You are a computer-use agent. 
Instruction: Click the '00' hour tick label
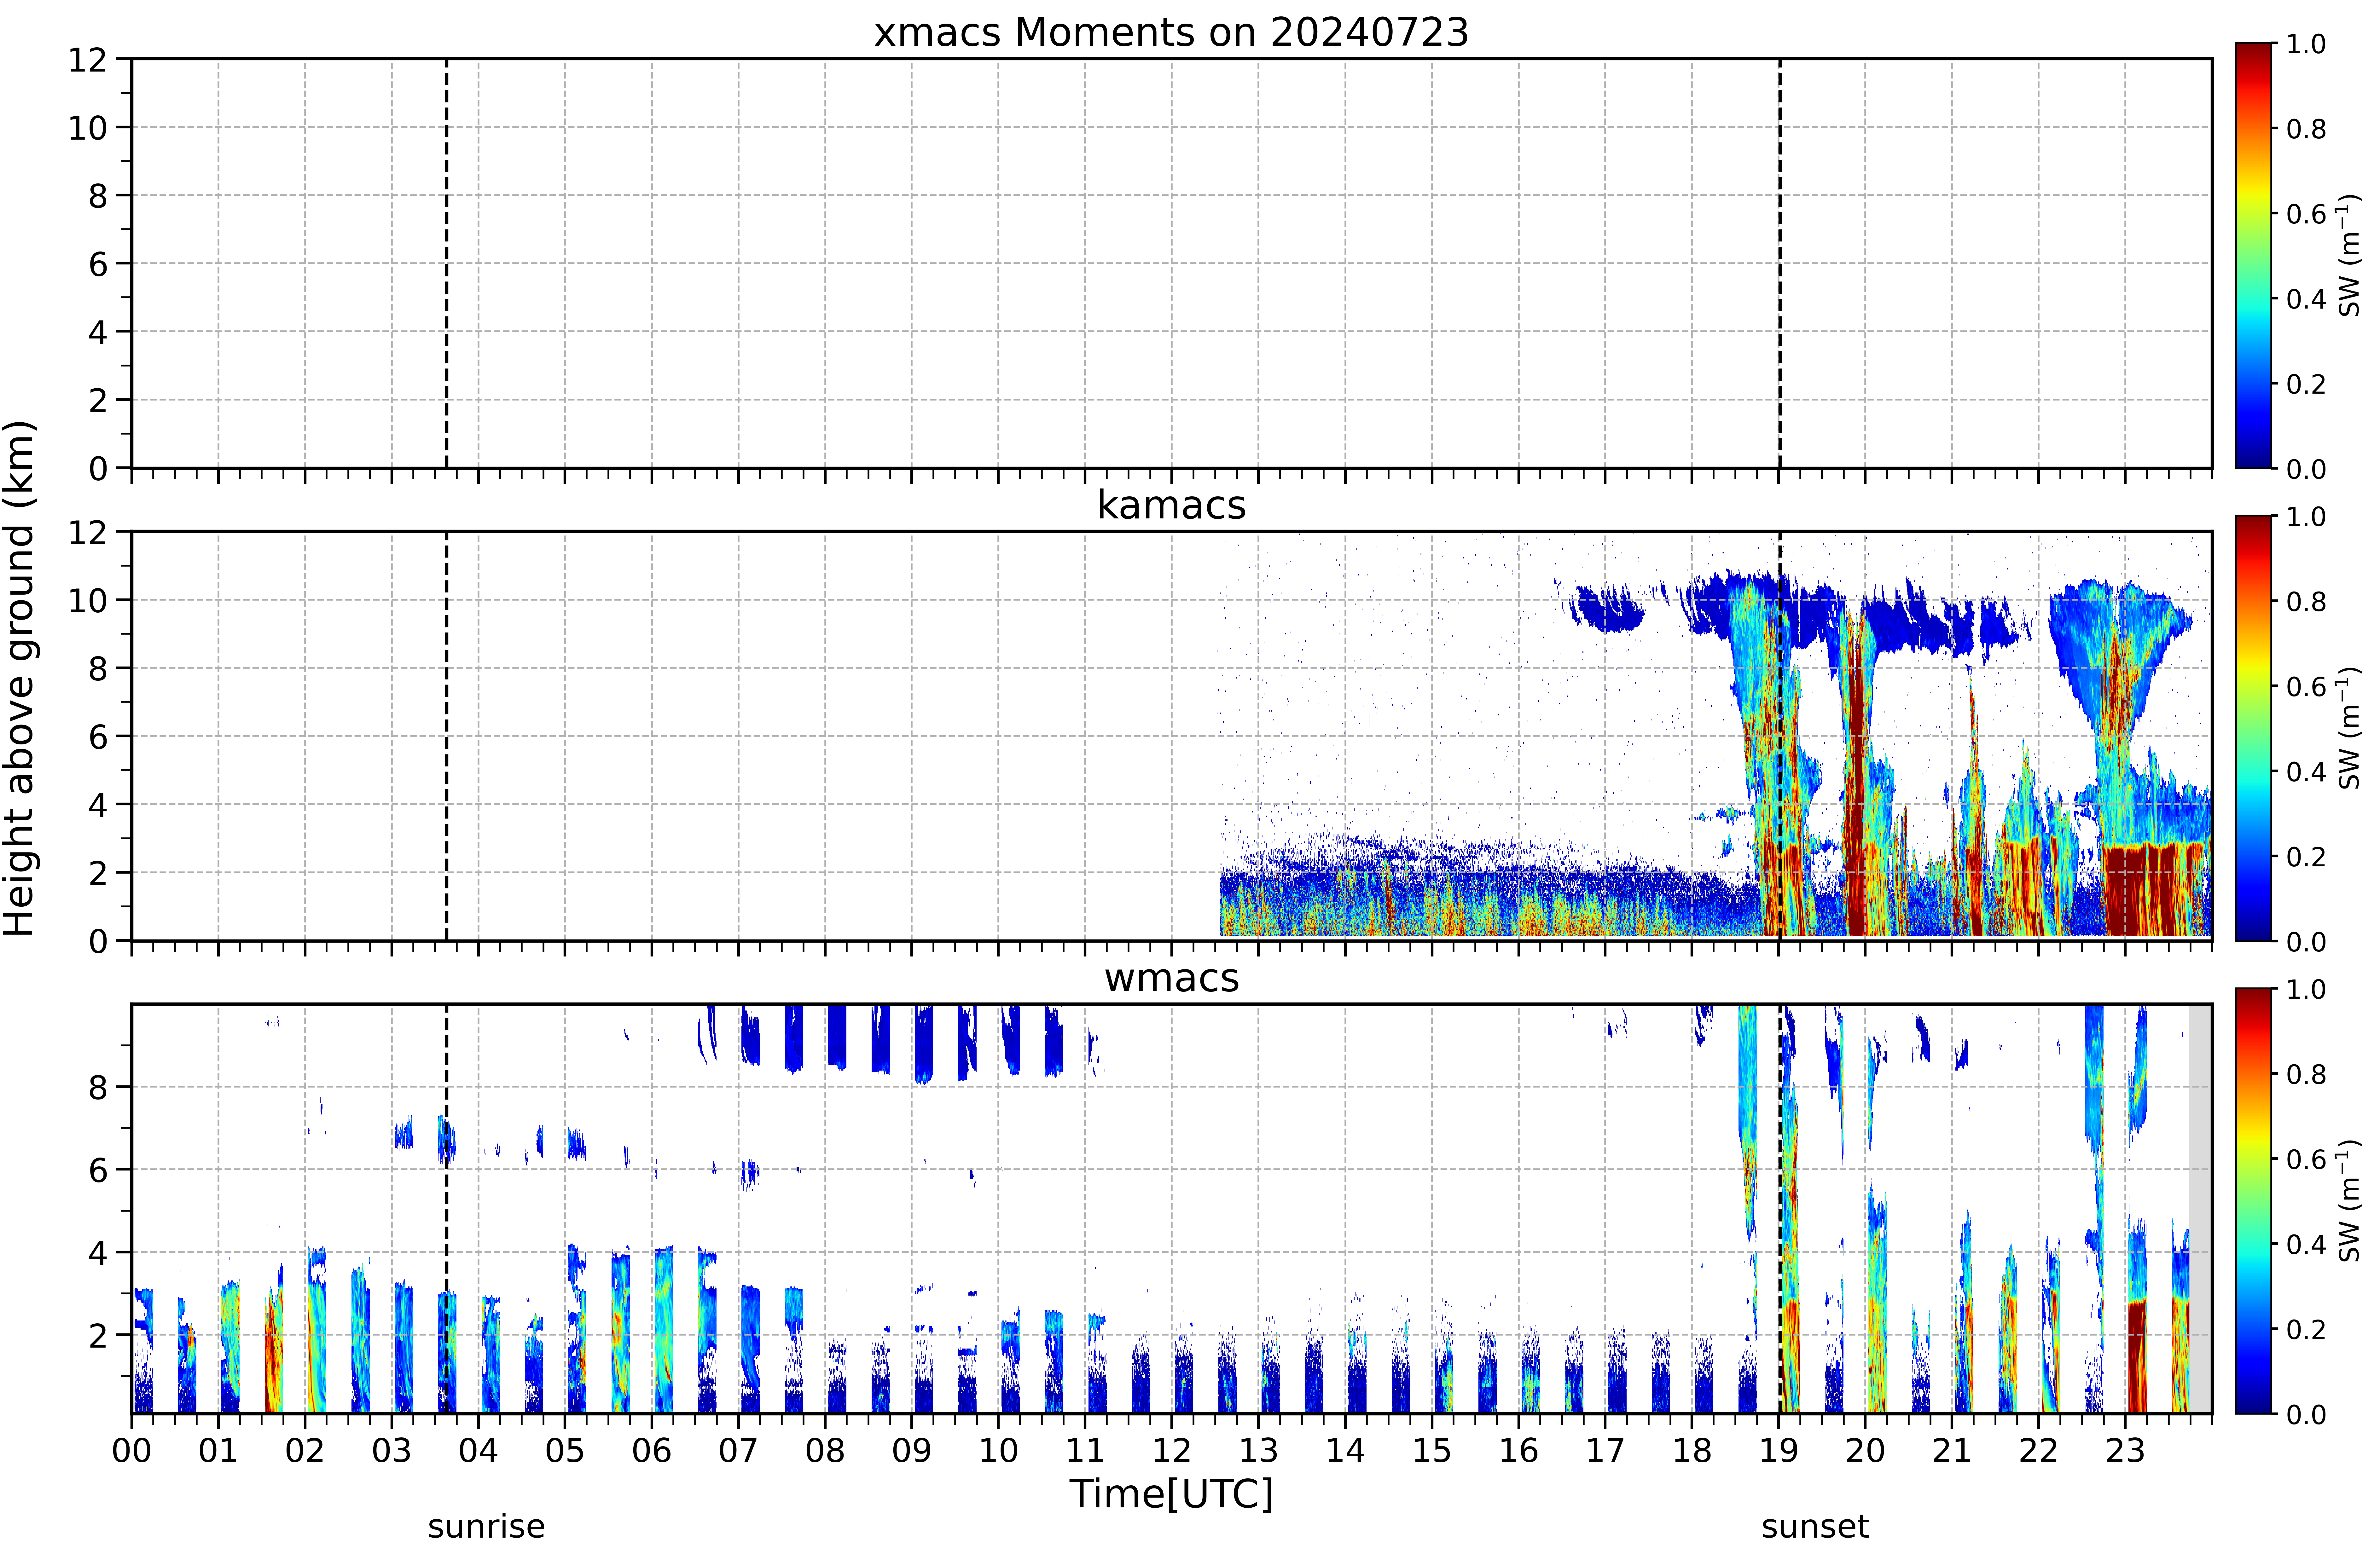(x=131, y=1450)
